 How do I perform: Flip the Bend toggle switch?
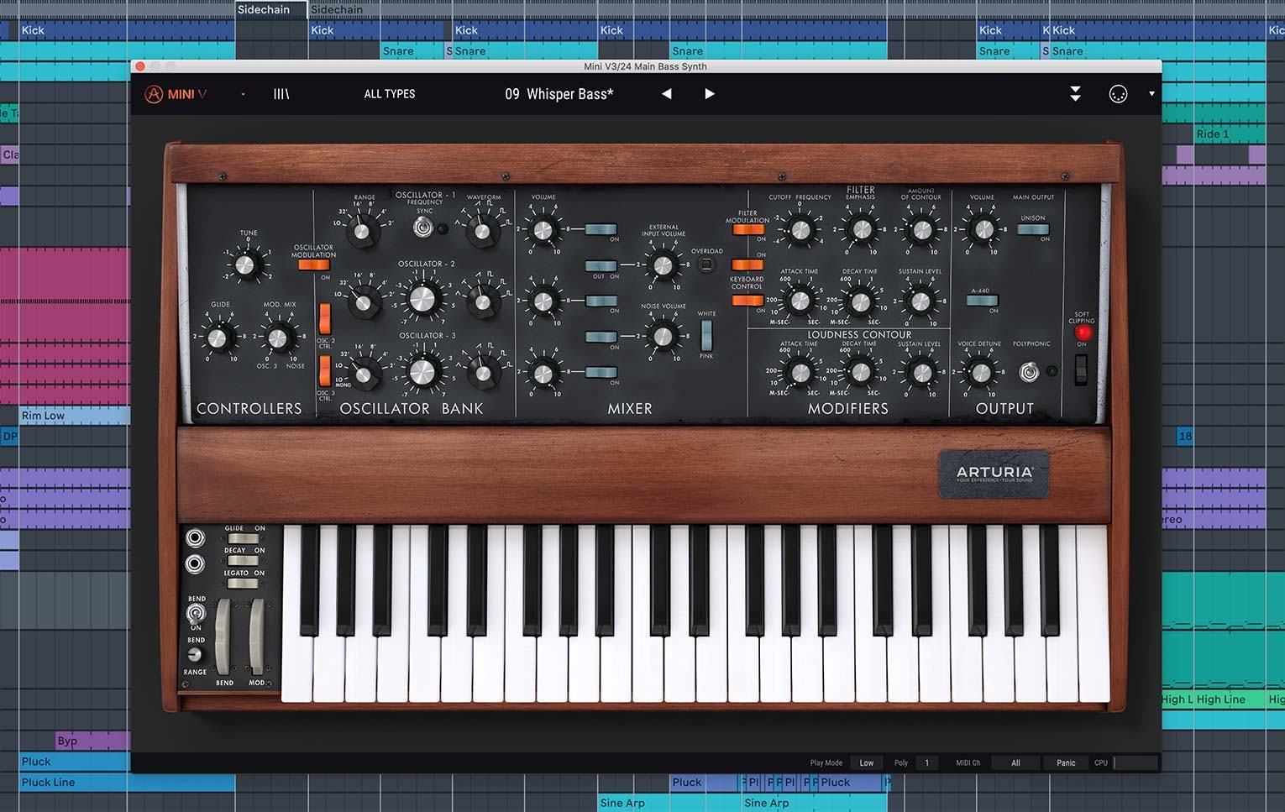[196, 614]
